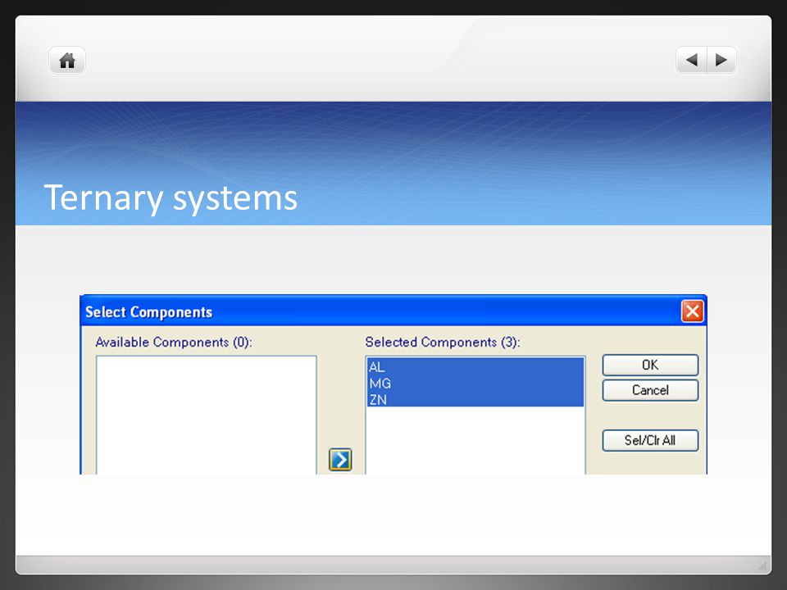
Task: Click the Sel/Clr All button
Action: click(650, 440)
